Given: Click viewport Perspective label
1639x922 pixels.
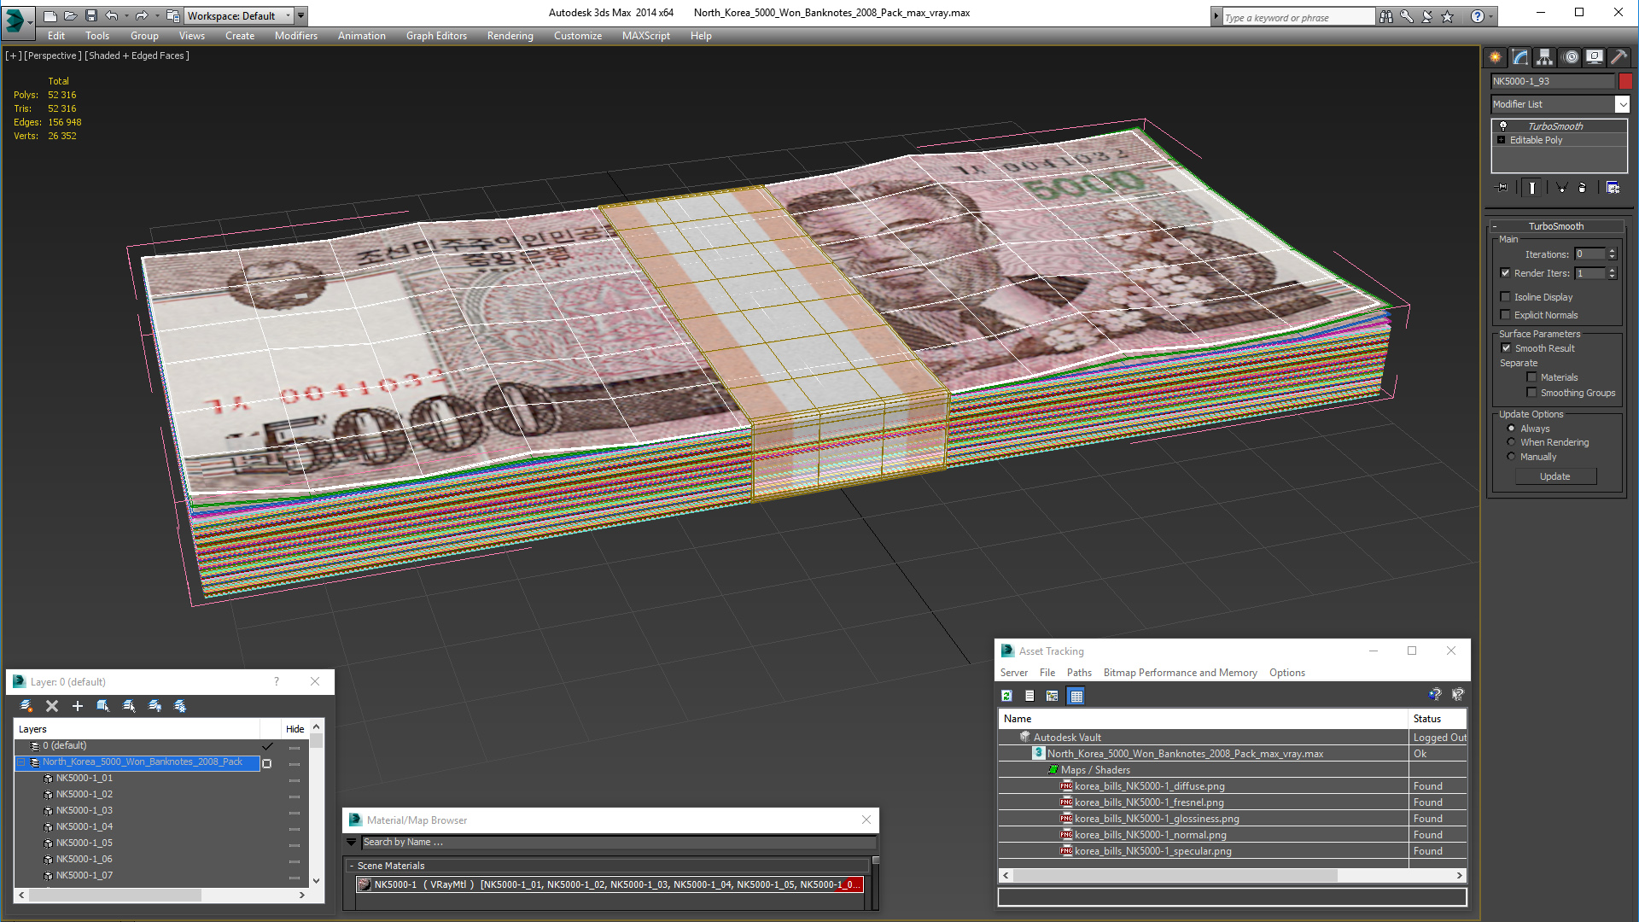Looking at the screenshot, I should [x=53, y=55].
